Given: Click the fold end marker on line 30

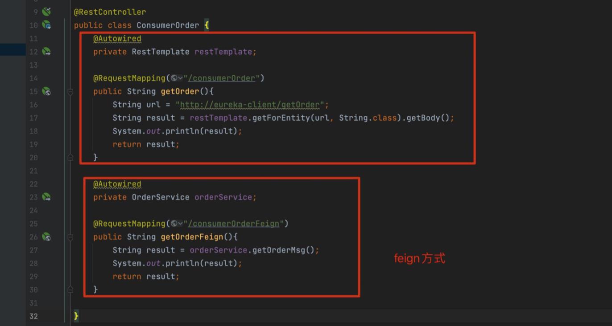Looking at the screenshot, I should tap(70, 289).
